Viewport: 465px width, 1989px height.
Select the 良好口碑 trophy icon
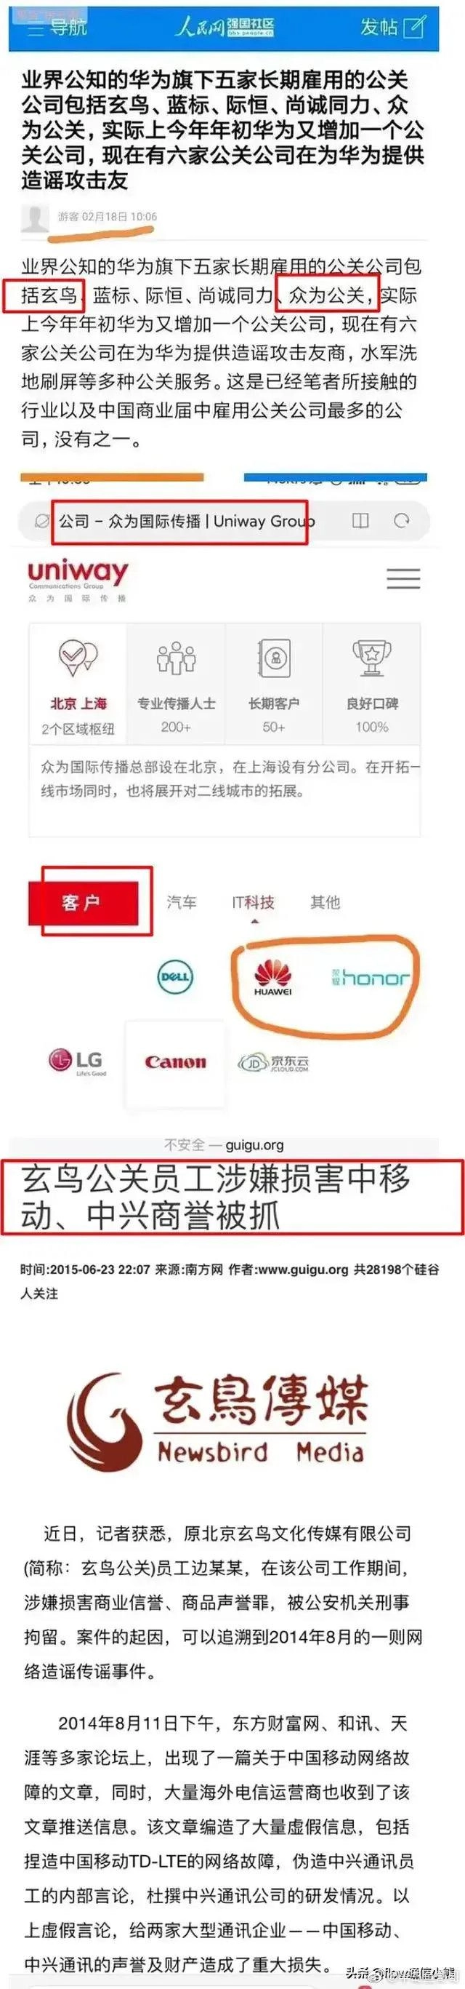click(372, 657)
